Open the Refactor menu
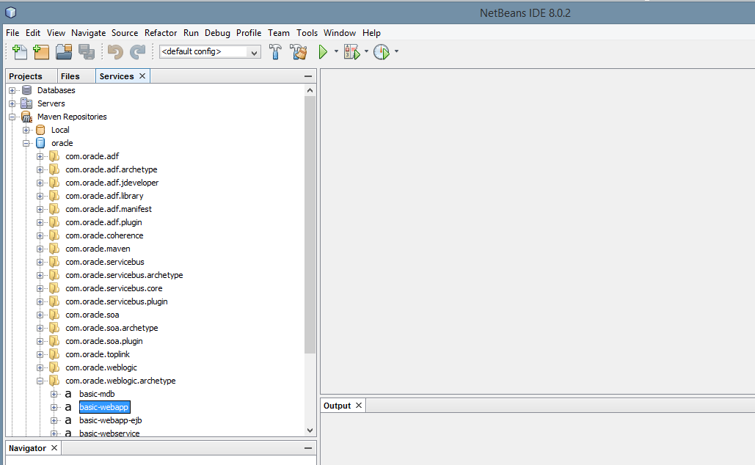 (x=161, y=33)
